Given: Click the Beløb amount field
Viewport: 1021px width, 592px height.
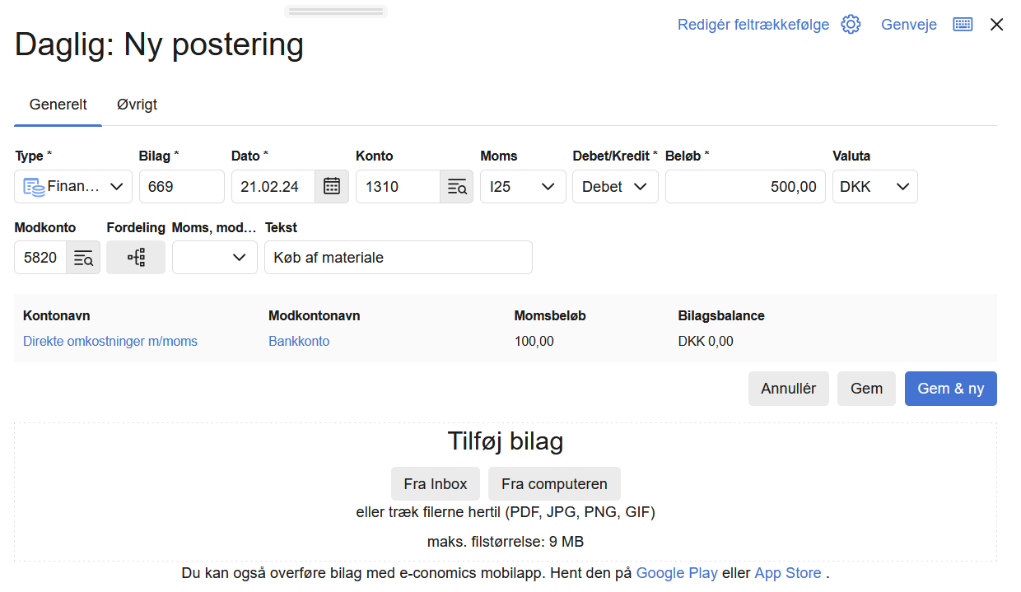Looking at the screenshot, I should (744, 186).
